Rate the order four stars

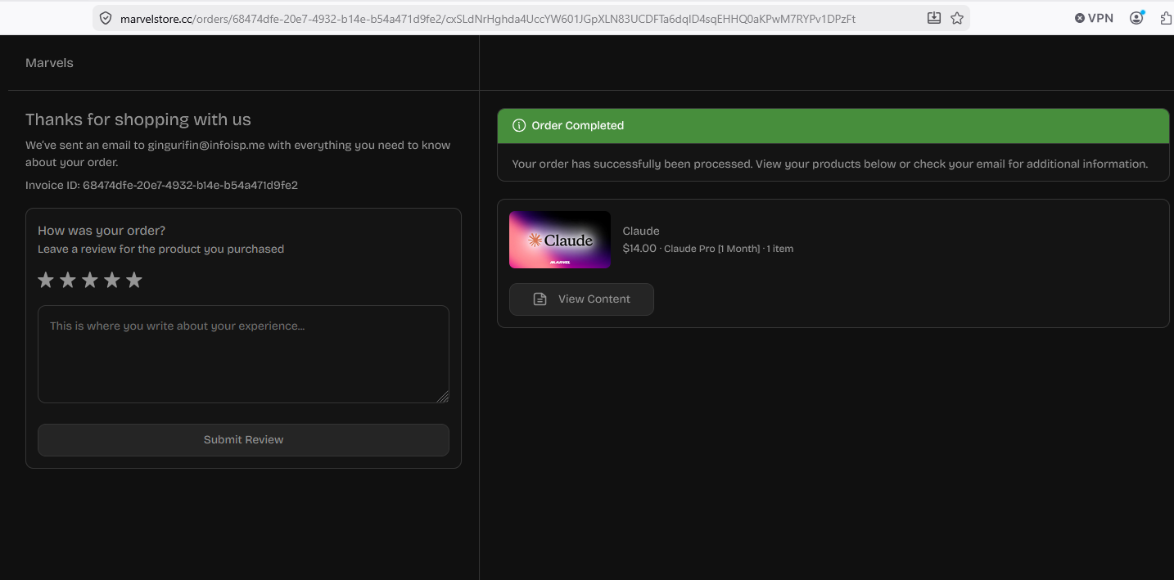(x=112, y=281)
